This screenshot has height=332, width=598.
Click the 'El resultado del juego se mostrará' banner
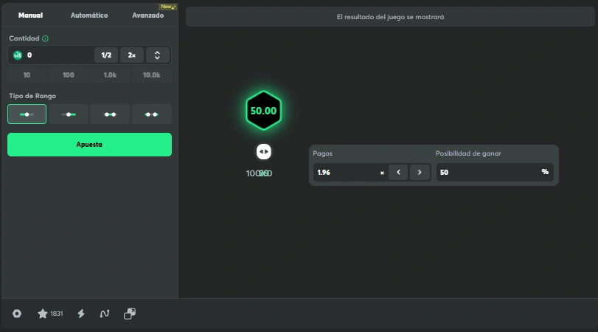[x=390, y=17]
